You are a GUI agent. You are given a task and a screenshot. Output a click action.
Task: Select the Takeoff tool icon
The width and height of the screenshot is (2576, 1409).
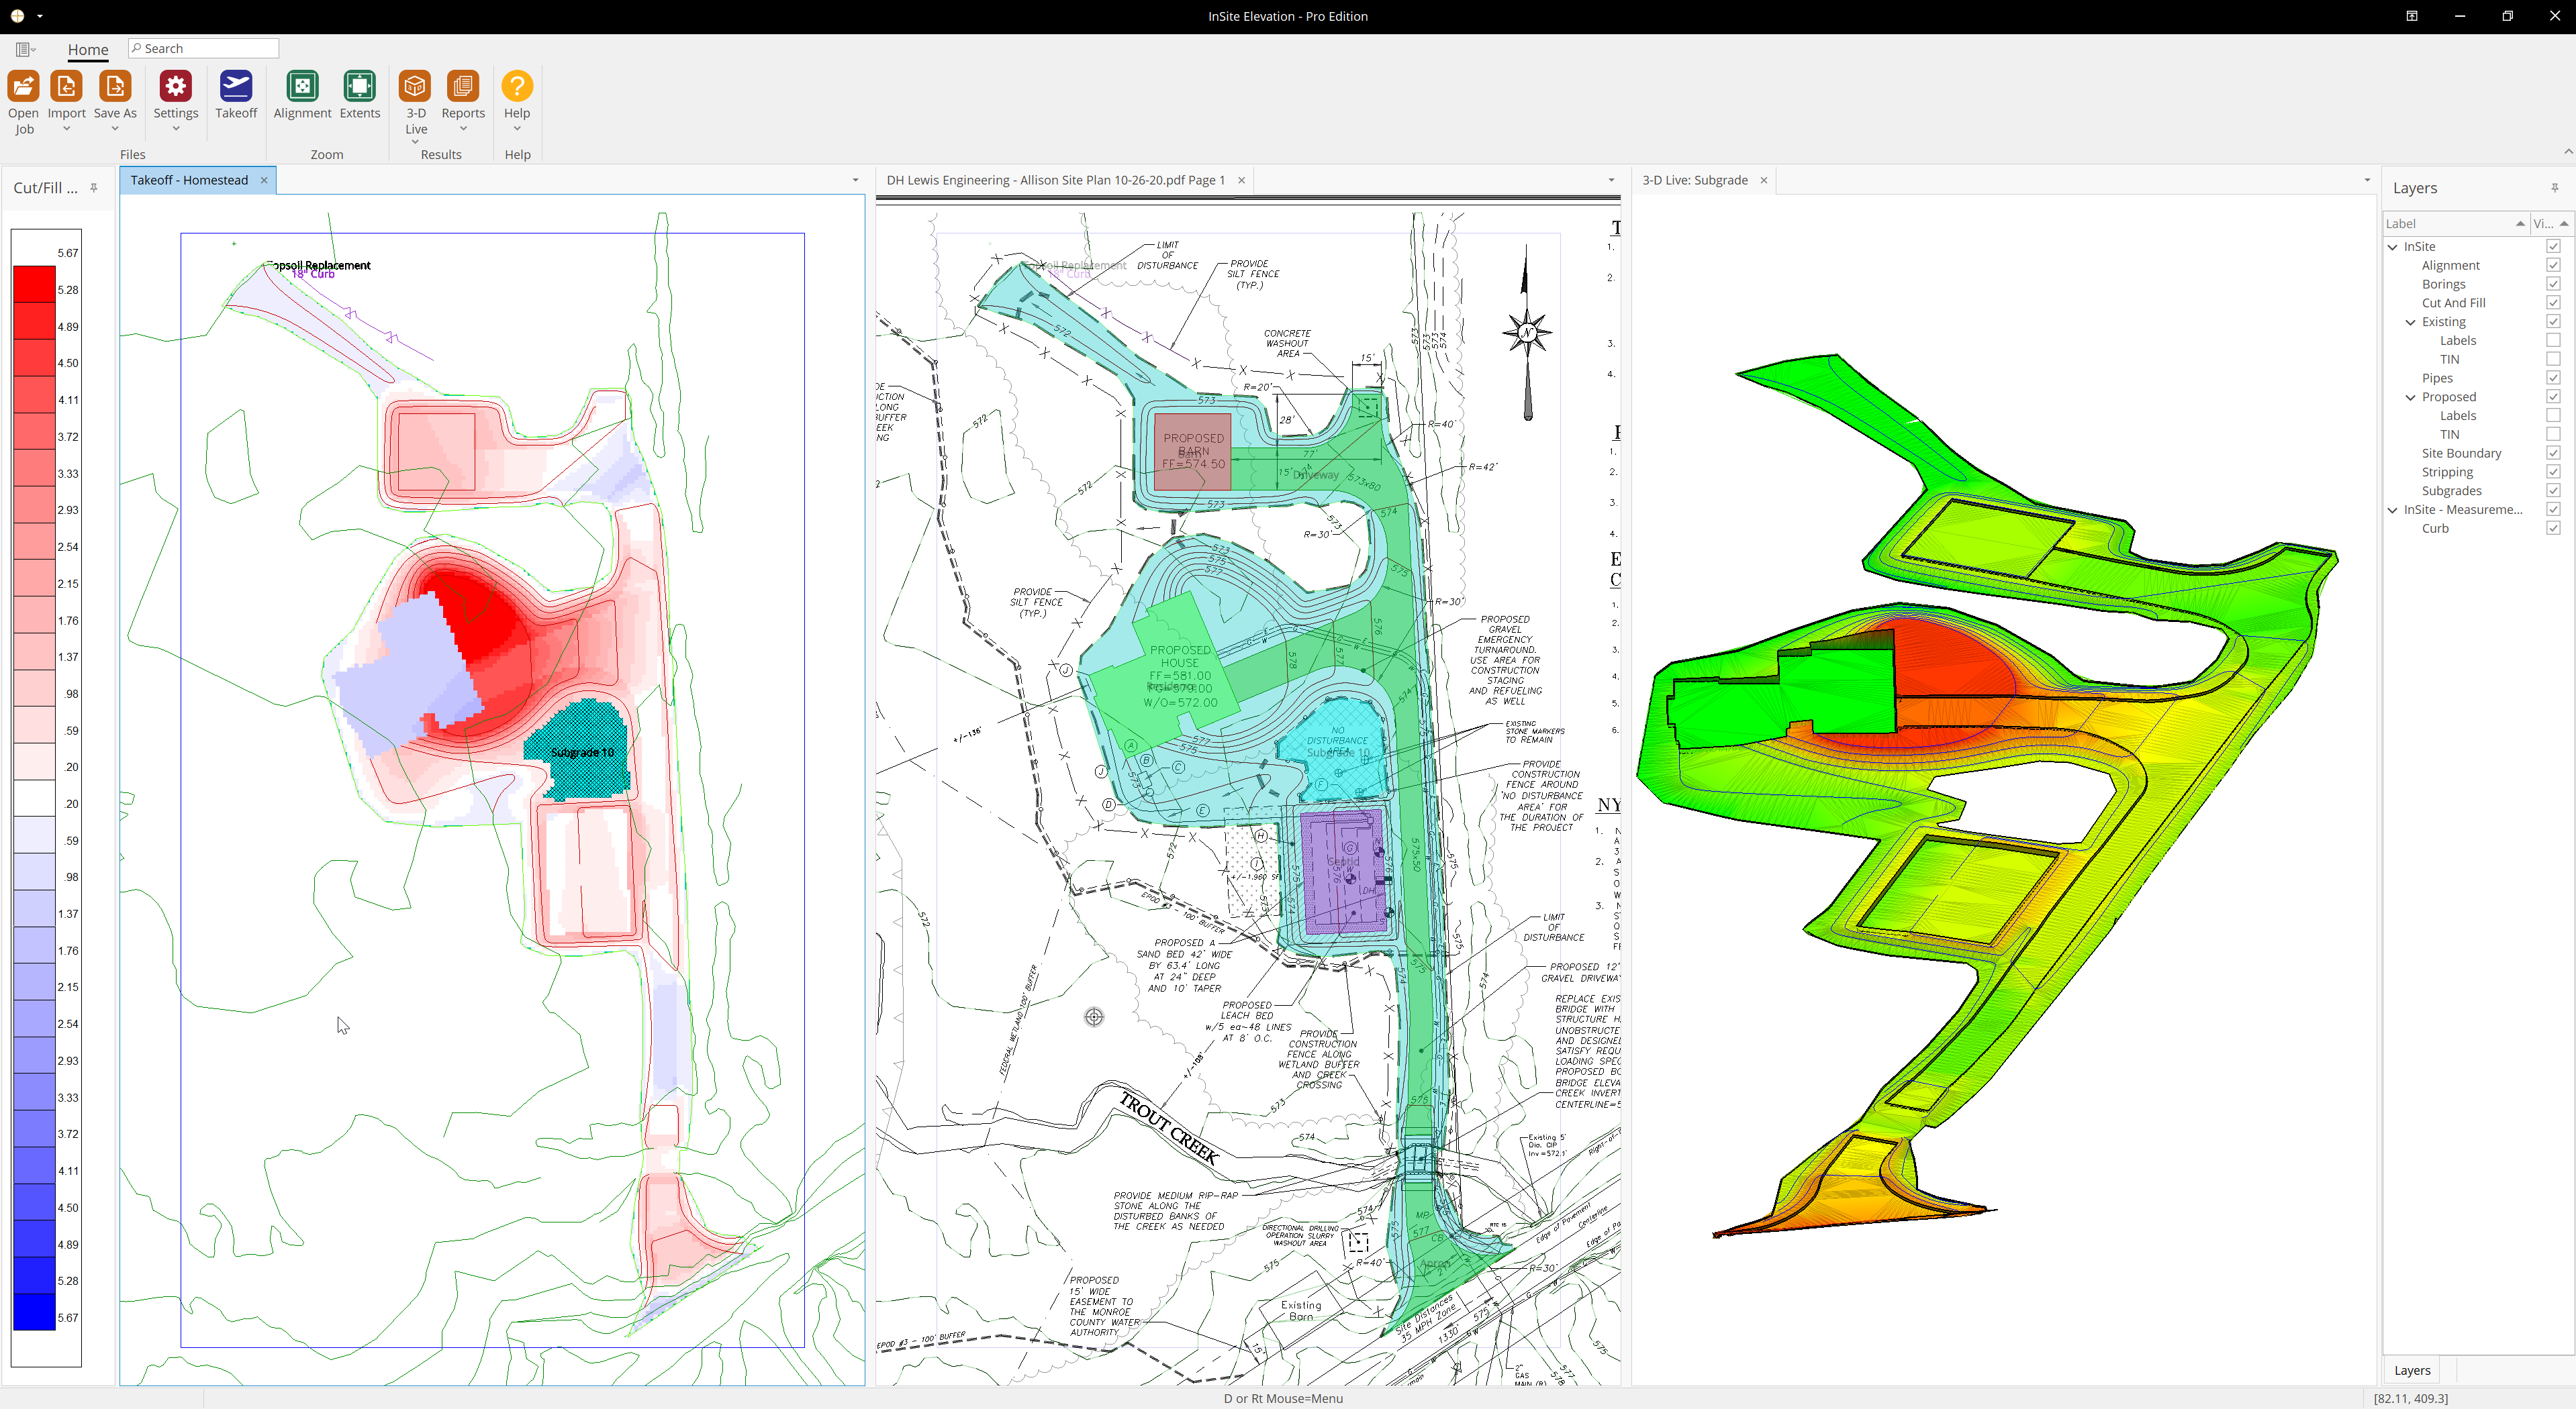click(236, 87)
